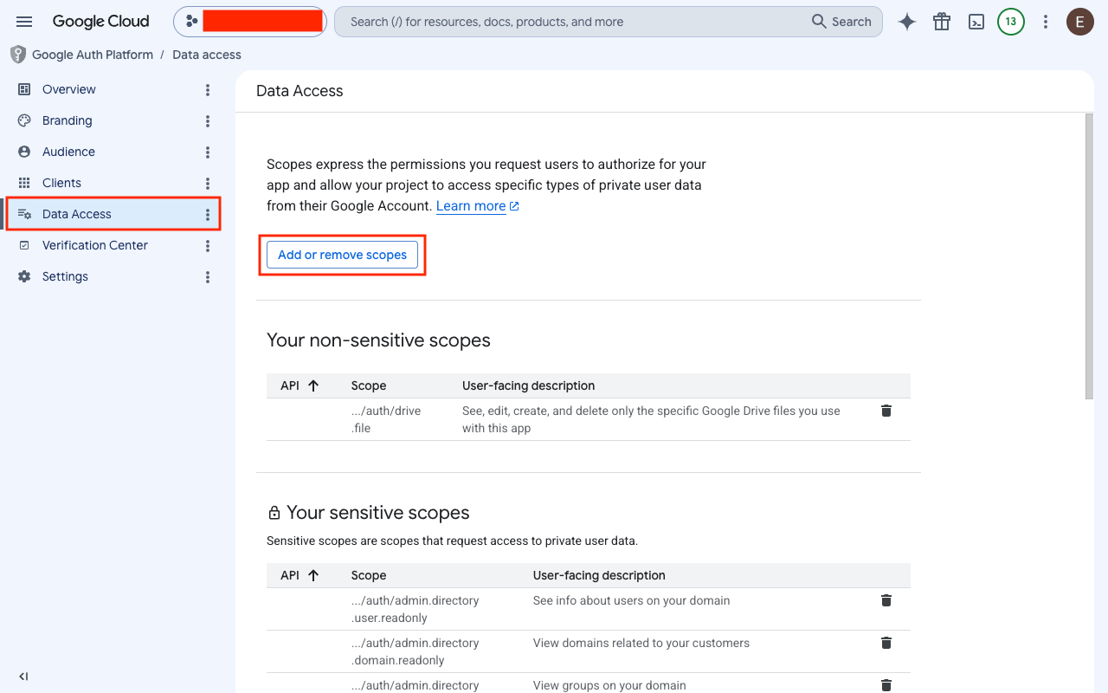Open the three-dot menu beside Data Access

click(208, 214)
